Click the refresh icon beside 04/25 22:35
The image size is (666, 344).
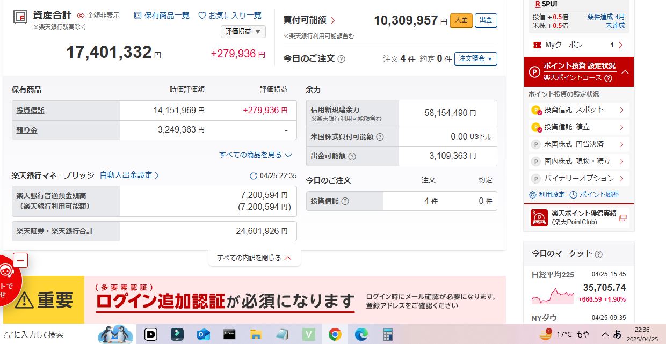pos(254,176)
